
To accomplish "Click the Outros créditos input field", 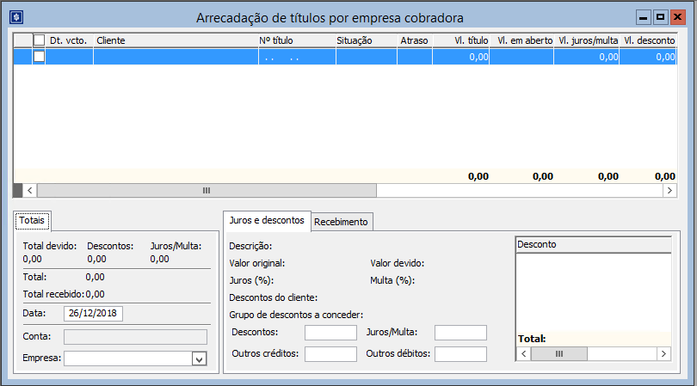I will [x=330, y=353].
